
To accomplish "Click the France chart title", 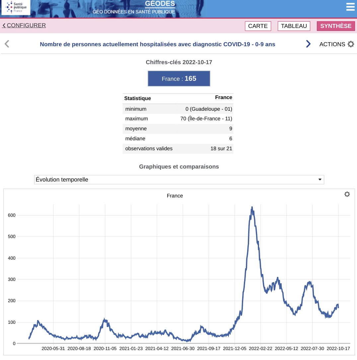I will click(x=175, y=195).
